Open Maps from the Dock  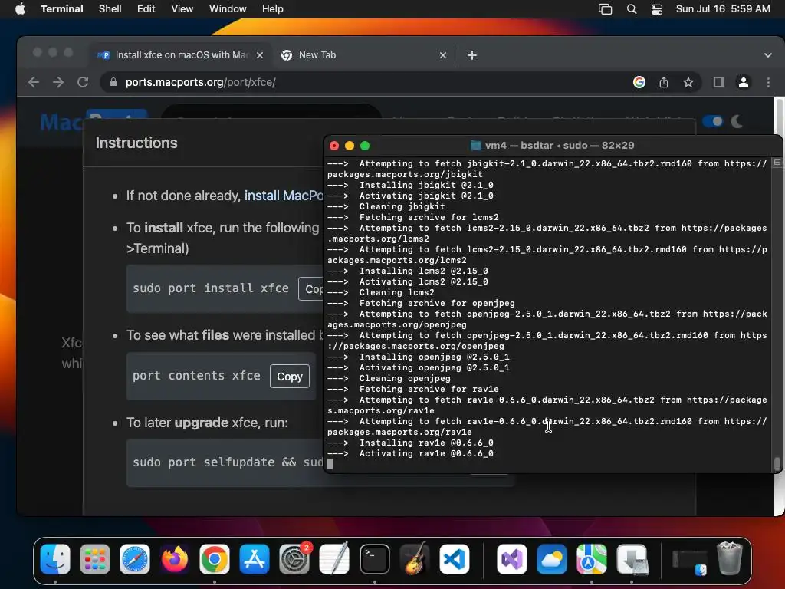pos(592,559)
